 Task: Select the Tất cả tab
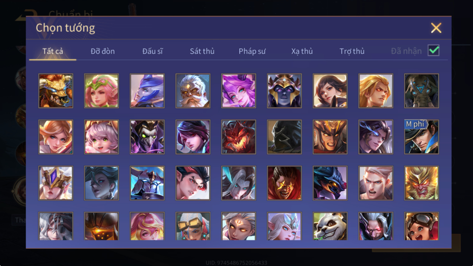click(x=53, y=51)
